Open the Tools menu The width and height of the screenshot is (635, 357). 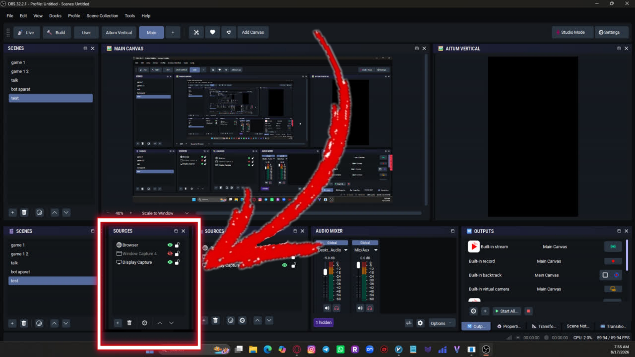(130, 16)
